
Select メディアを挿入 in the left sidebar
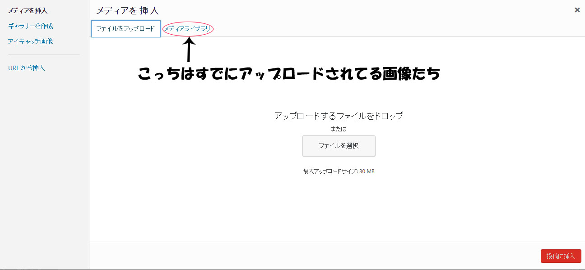(x=28, y=11)
